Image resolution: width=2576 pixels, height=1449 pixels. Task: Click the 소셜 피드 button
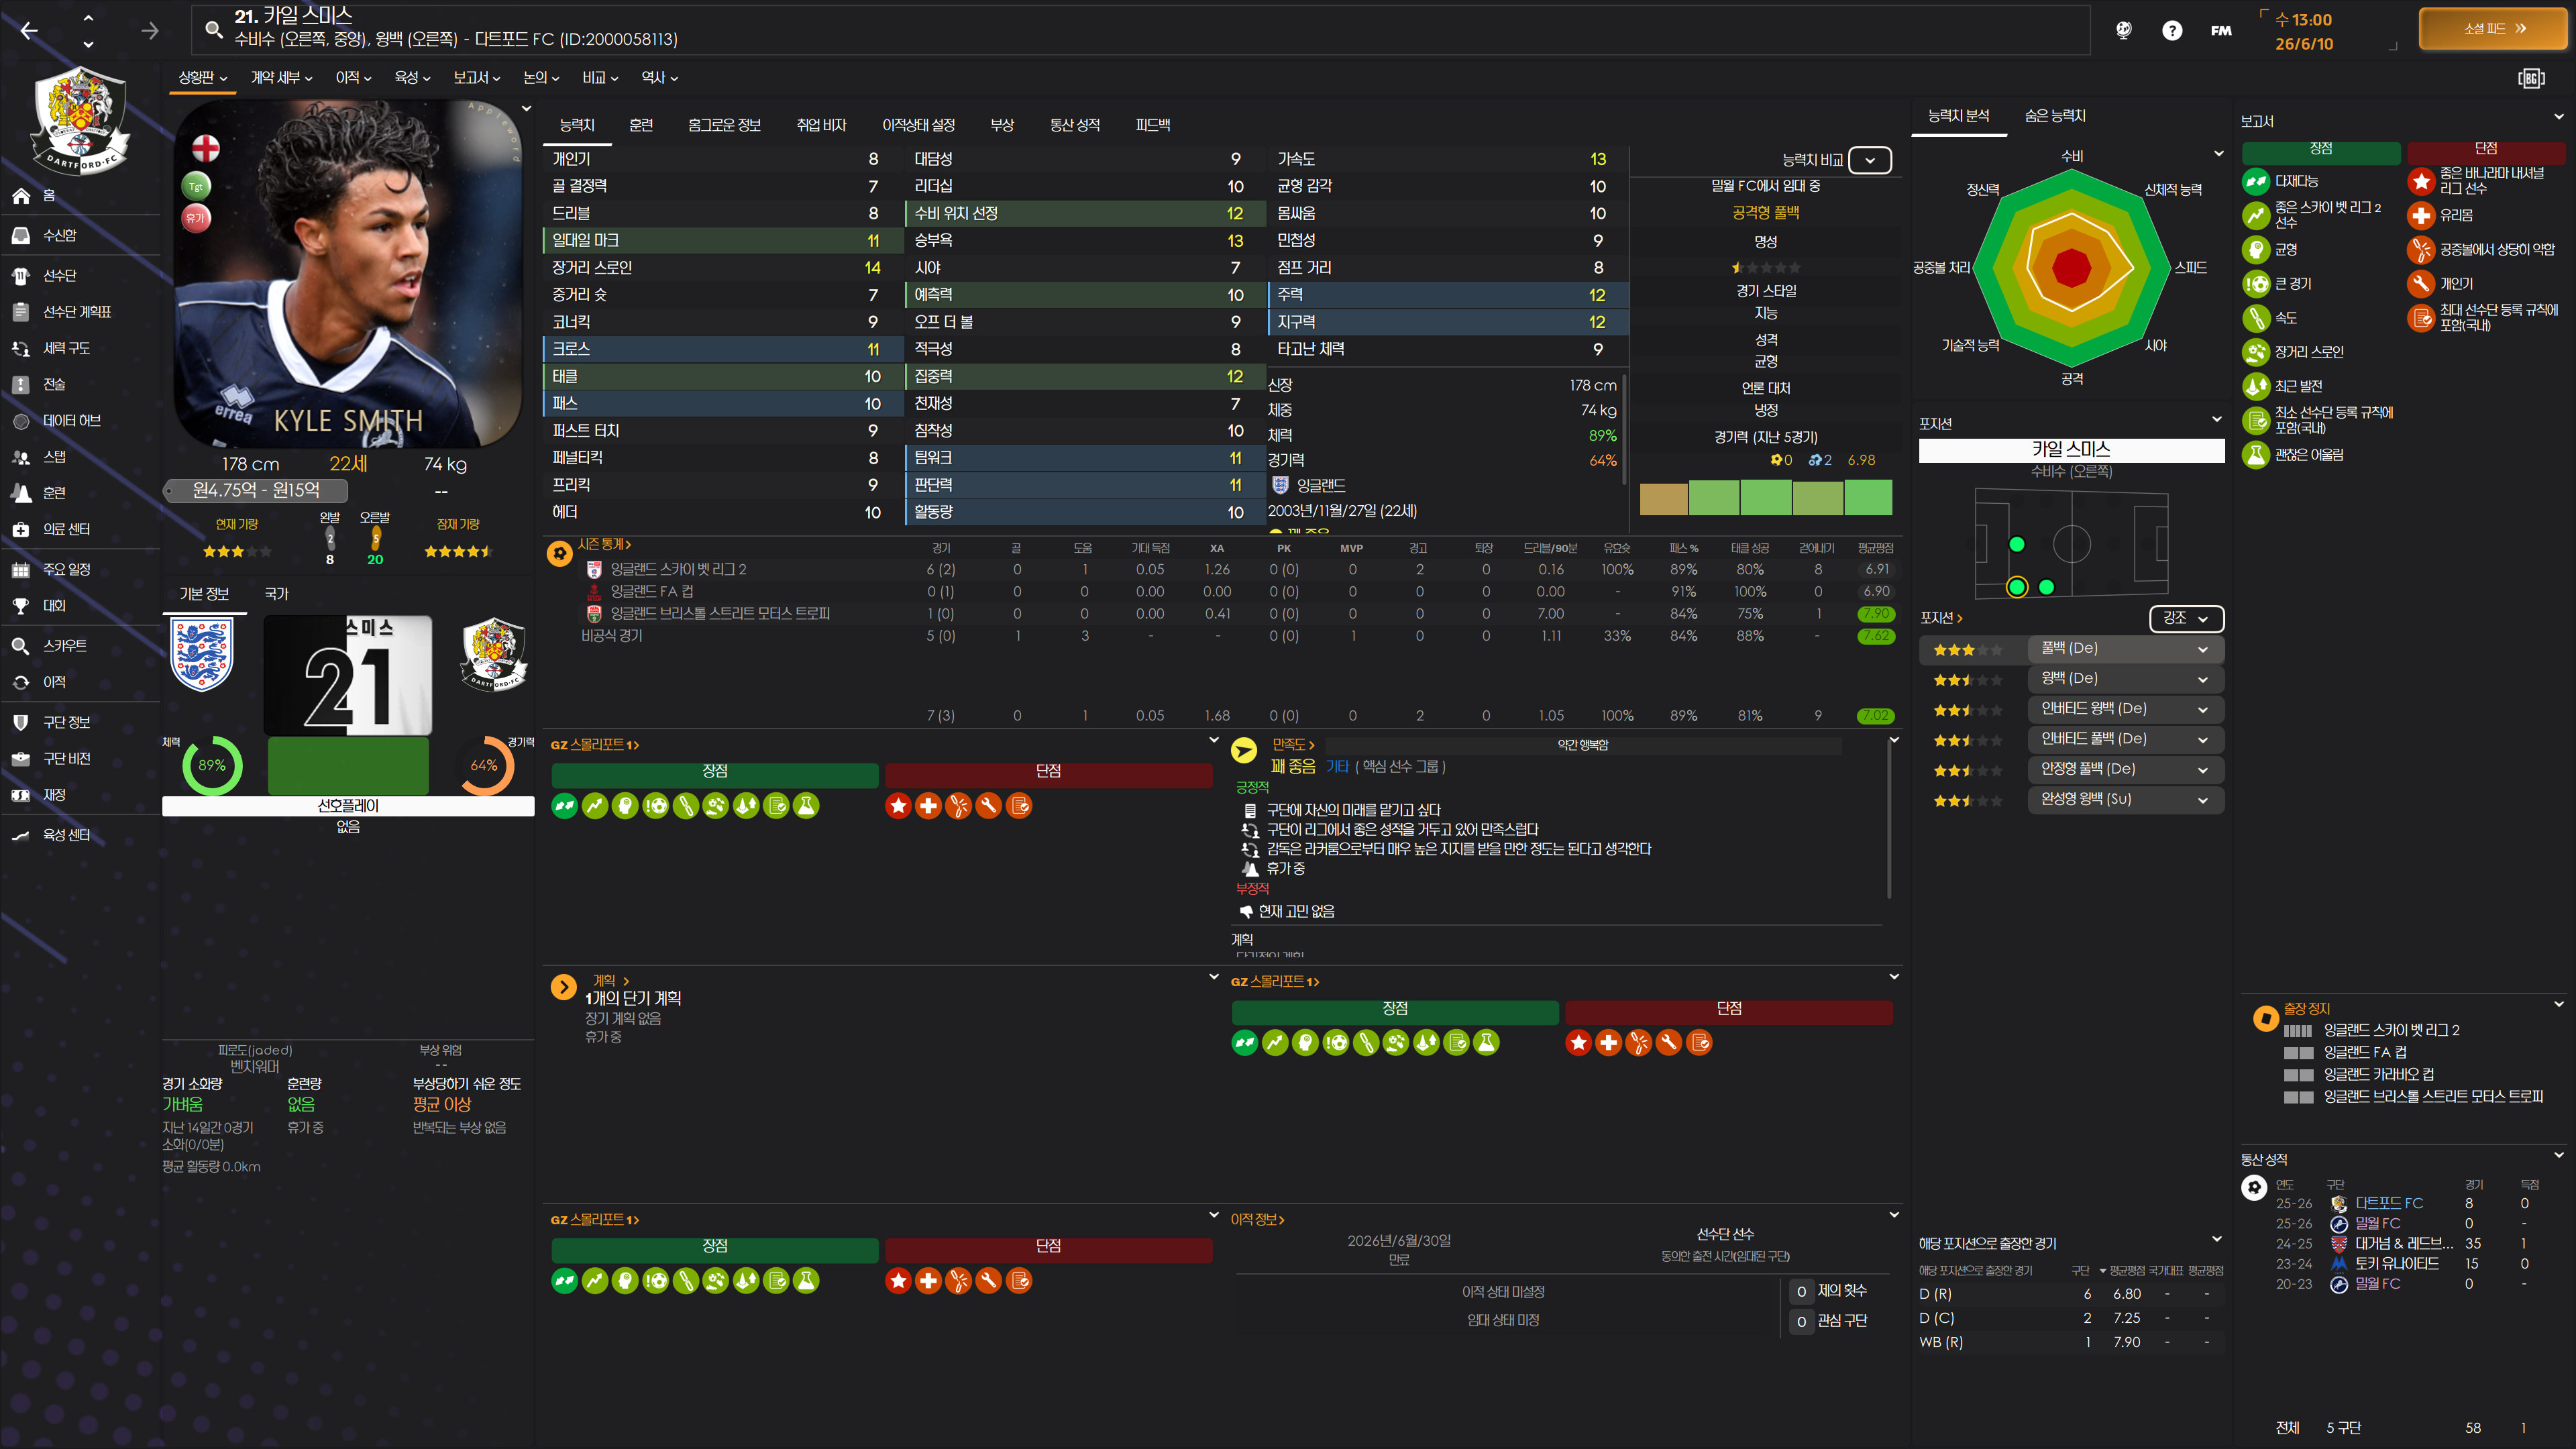click(x=2494, y=29)
